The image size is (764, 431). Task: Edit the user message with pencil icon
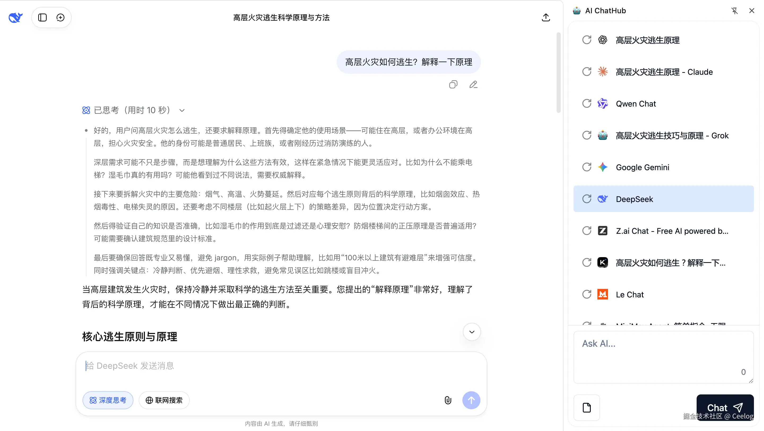point(474,85)
